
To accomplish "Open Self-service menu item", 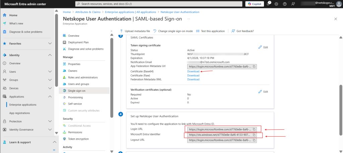I will coord(75,104).
